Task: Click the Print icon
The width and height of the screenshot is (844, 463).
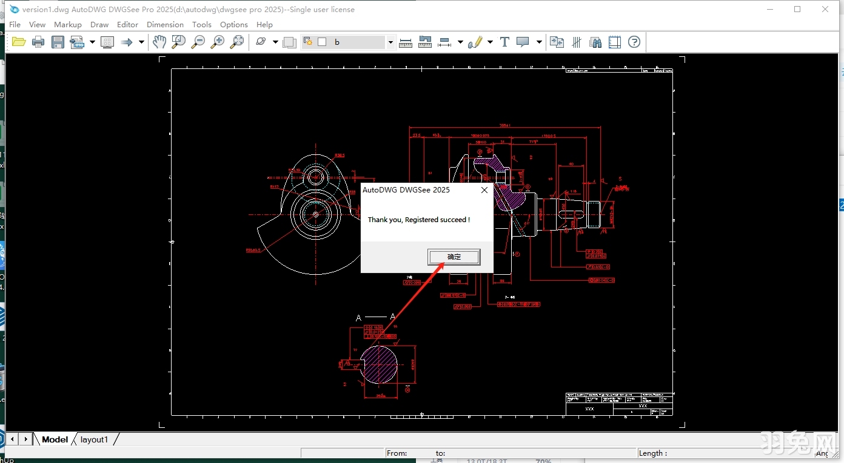Action: tap(38, 42)
